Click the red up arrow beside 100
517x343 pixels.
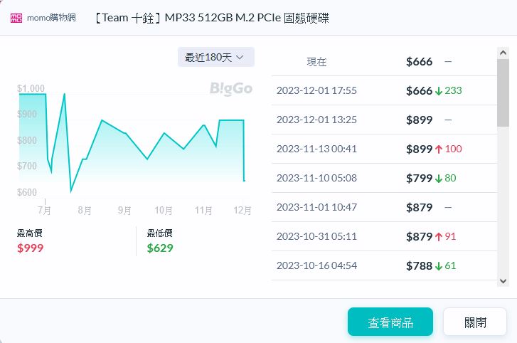tap(439, 149)
